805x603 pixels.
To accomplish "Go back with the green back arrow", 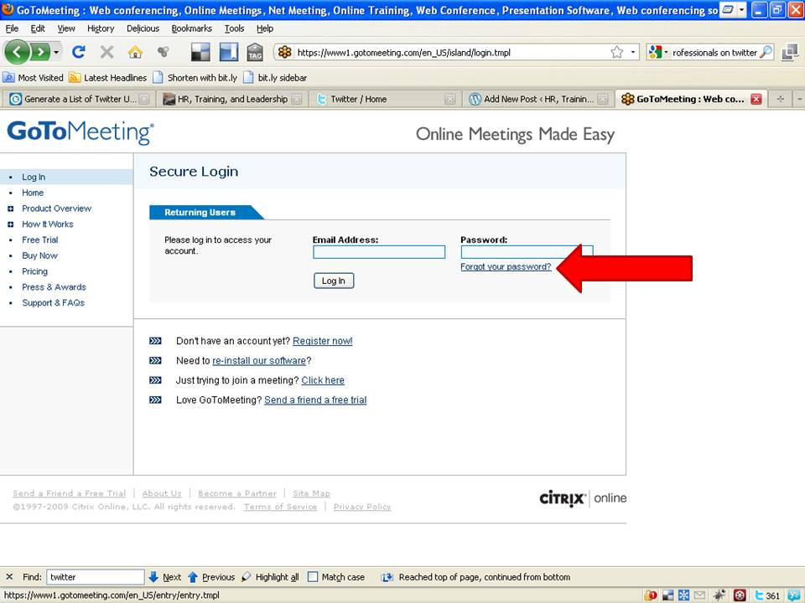I will (x=17, y=52).
